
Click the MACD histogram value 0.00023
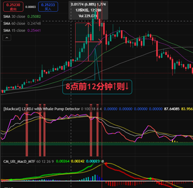pyautogui.click(x=93, y=161)
